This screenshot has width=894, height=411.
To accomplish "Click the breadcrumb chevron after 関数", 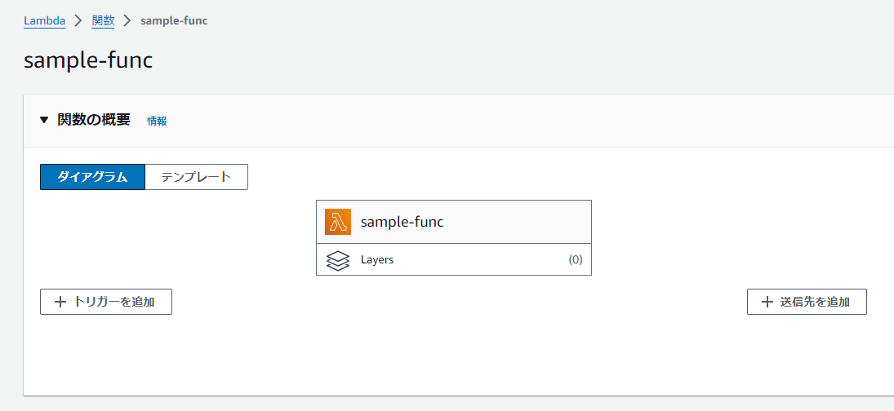I will [x=127, y=20].
